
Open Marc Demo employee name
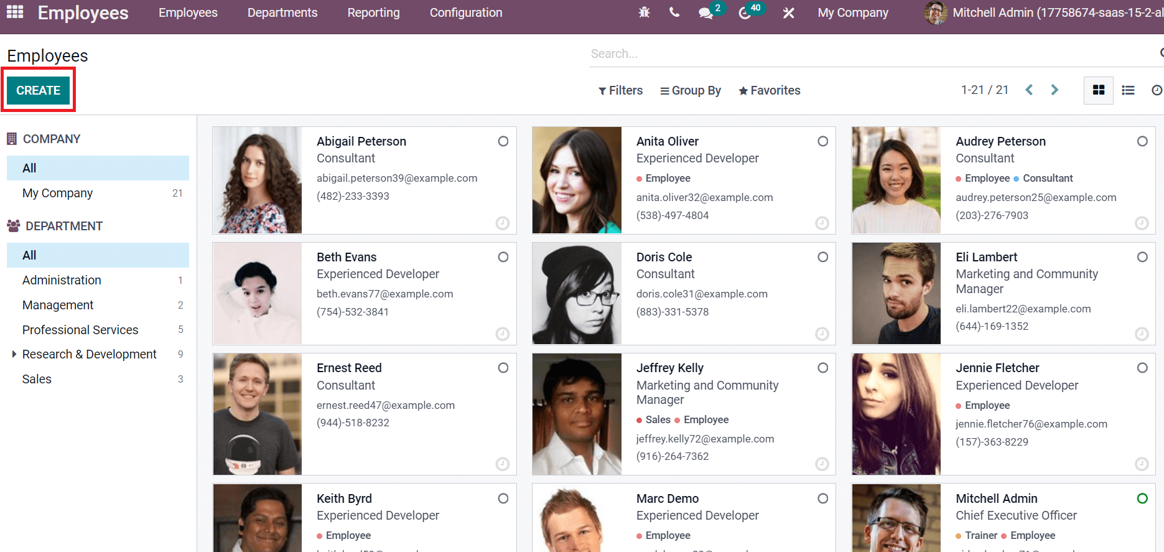[668, 498]
